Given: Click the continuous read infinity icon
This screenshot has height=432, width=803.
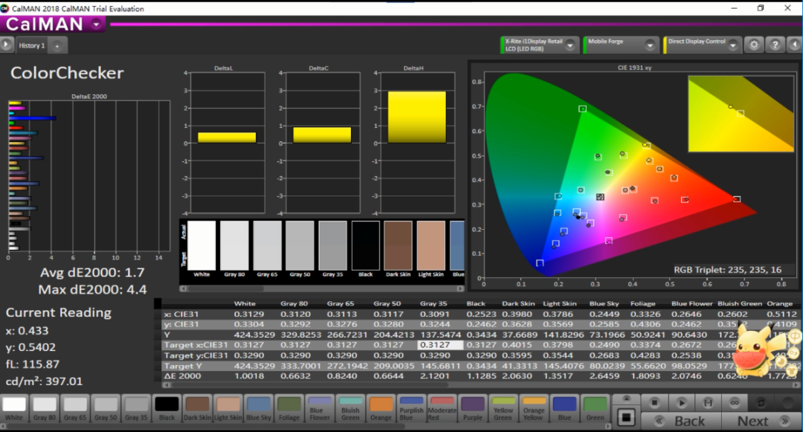Looking at the screenshot, I should pos(734,402).
